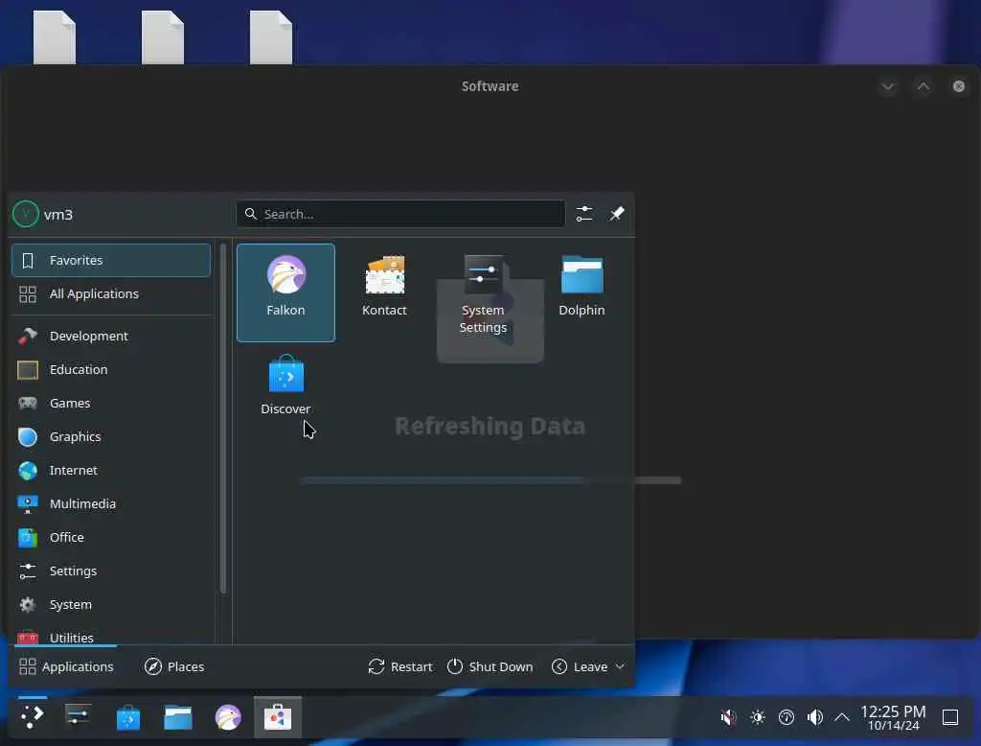Open the Internet category

111,471
